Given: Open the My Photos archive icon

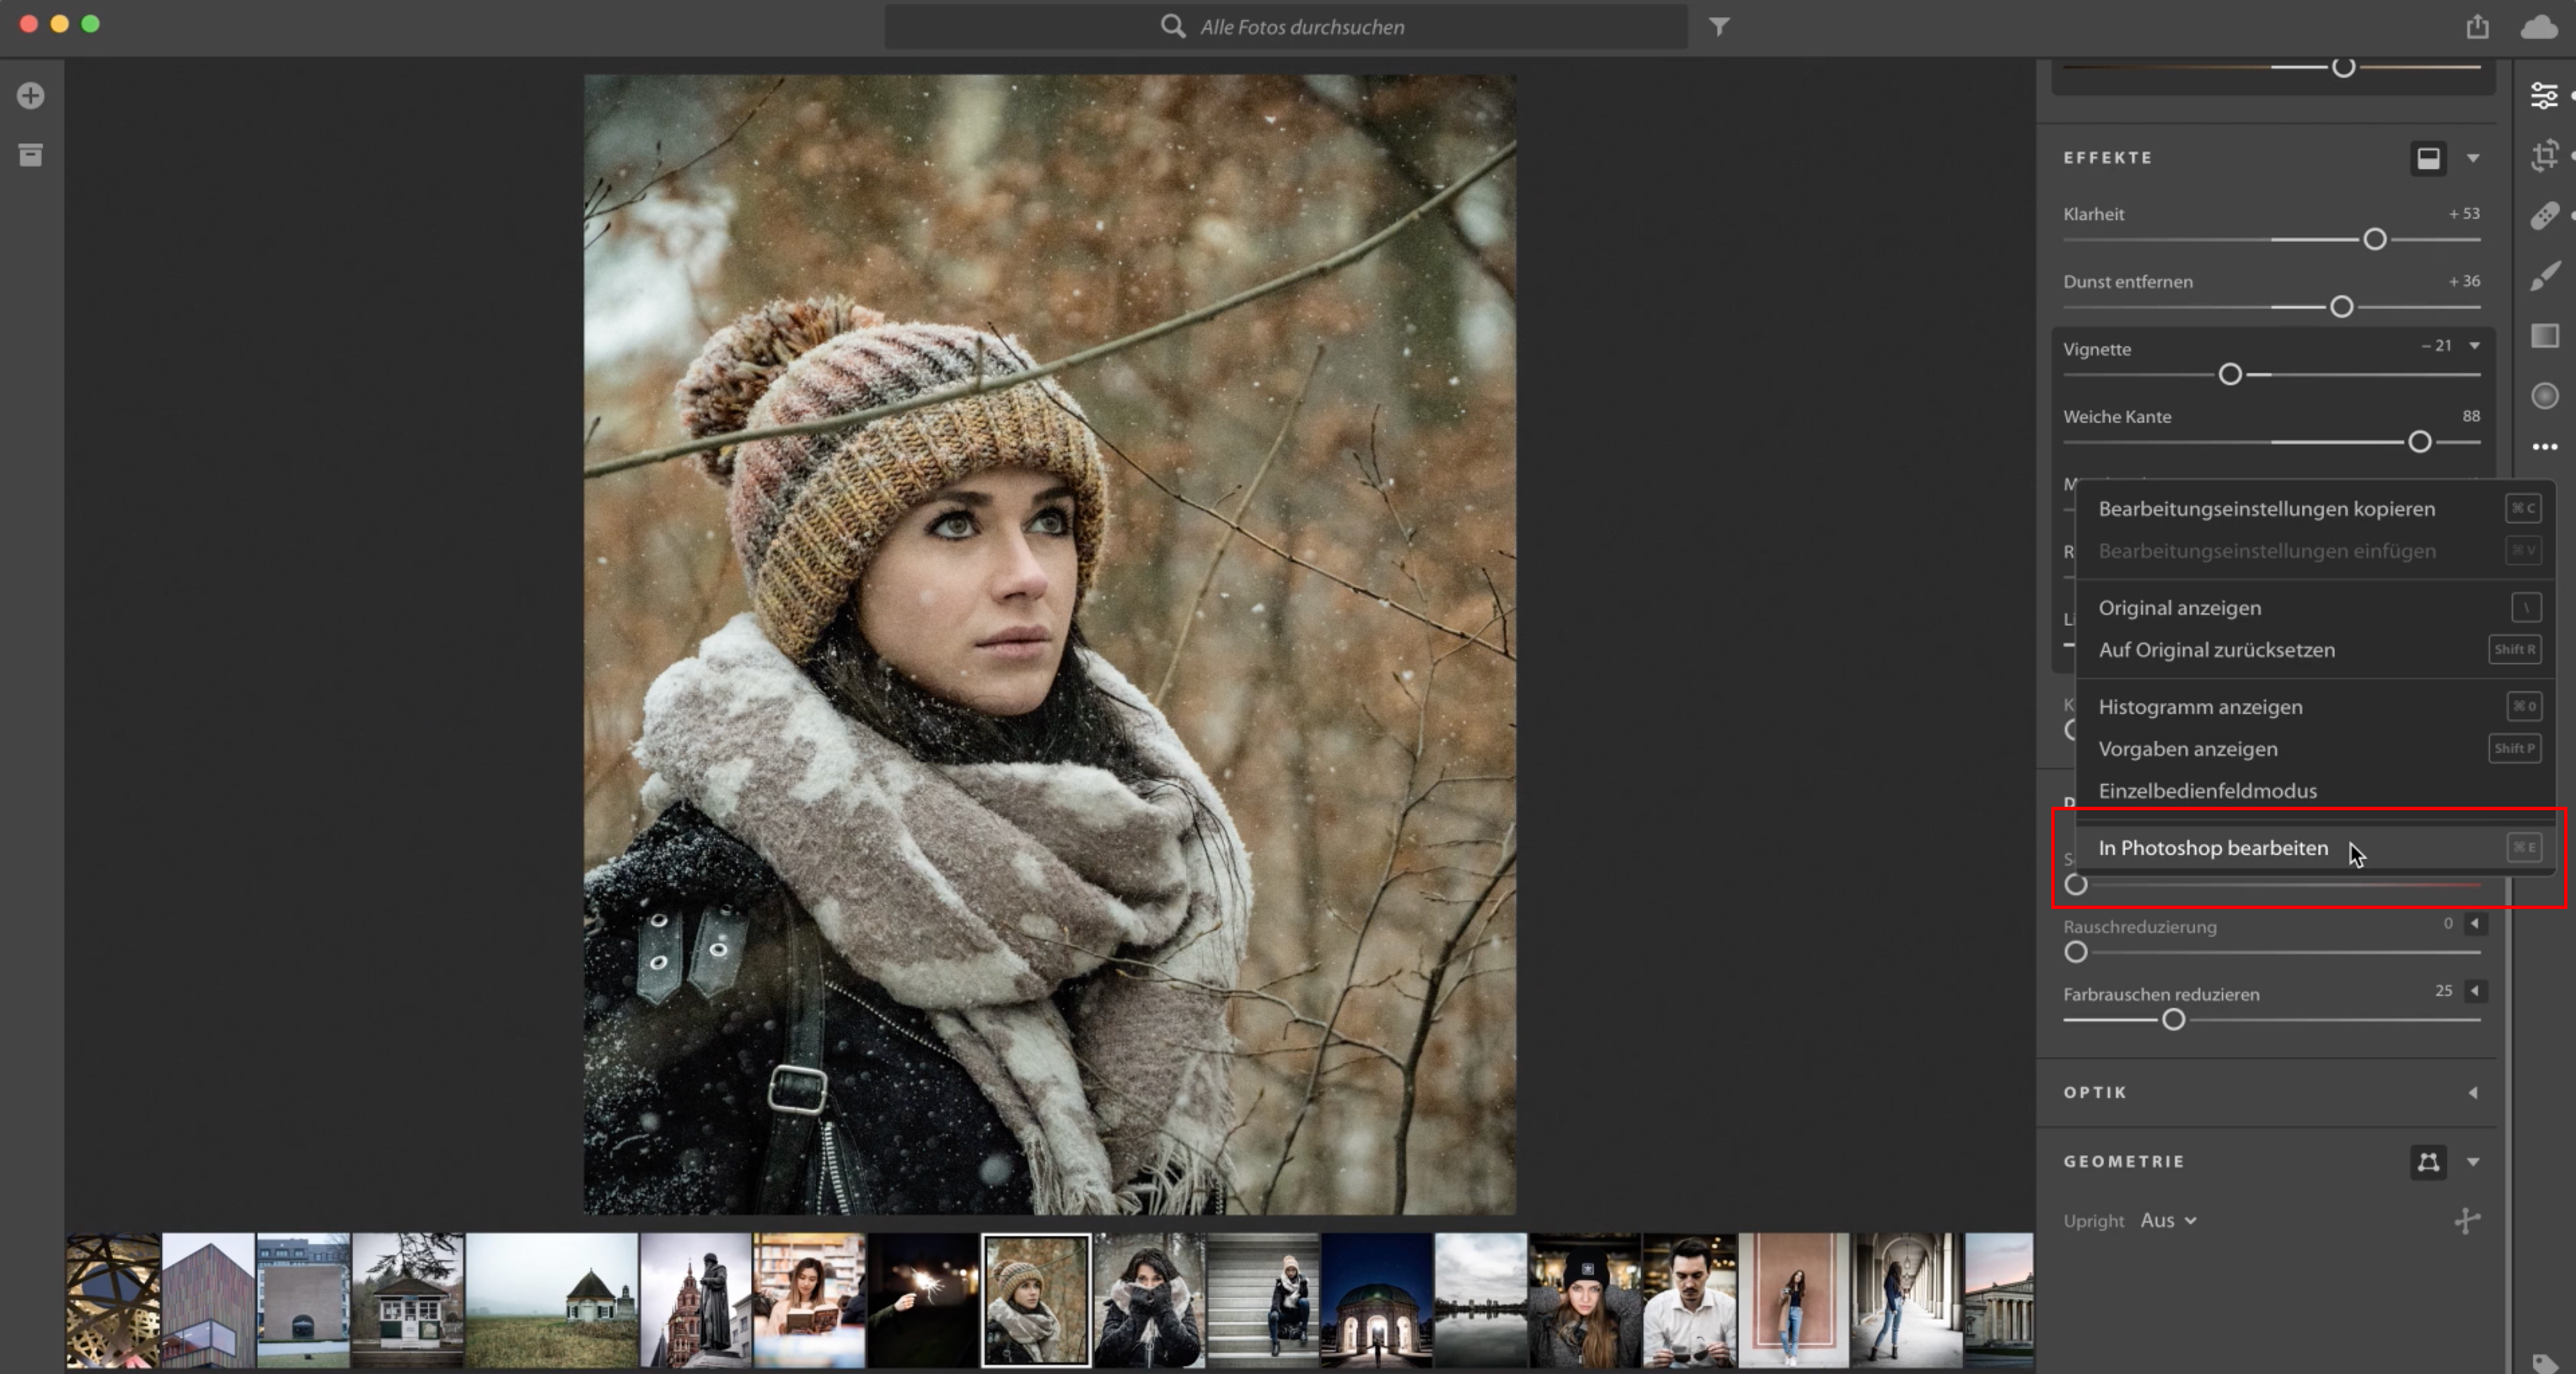Looking at the screenshot, I should 30,155.
